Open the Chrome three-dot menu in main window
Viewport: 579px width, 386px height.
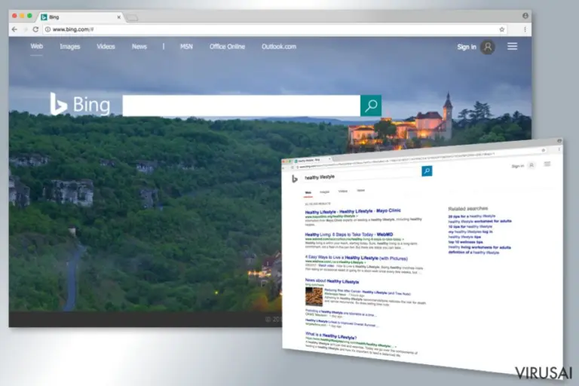click(x=525, y=29)
